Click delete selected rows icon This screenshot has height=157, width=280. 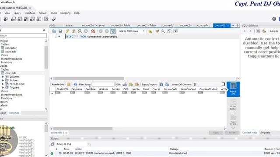pos(137,84)
